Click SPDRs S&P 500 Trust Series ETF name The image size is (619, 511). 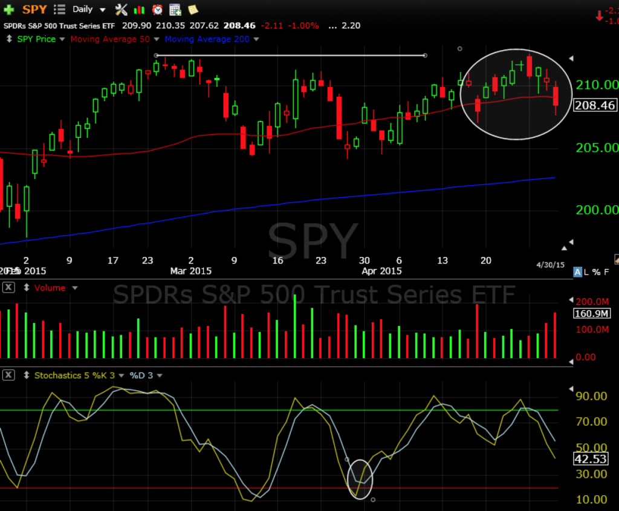(x=59, y=26)
